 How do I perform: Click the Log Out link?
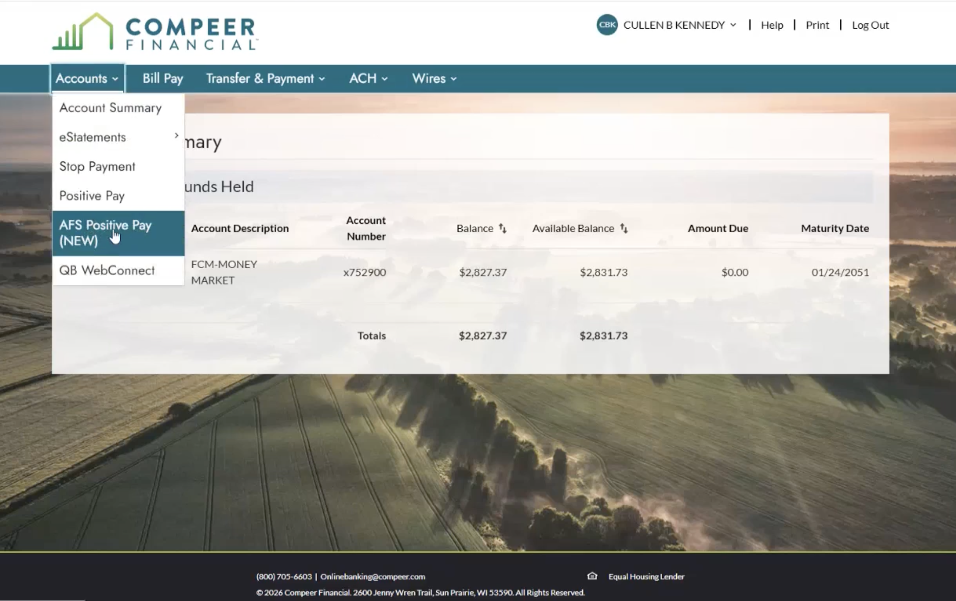point(870,25)
